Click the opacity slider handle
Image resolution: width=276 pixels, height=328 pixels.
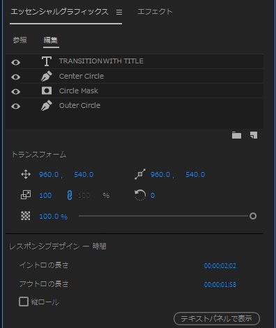pos(253,216)
